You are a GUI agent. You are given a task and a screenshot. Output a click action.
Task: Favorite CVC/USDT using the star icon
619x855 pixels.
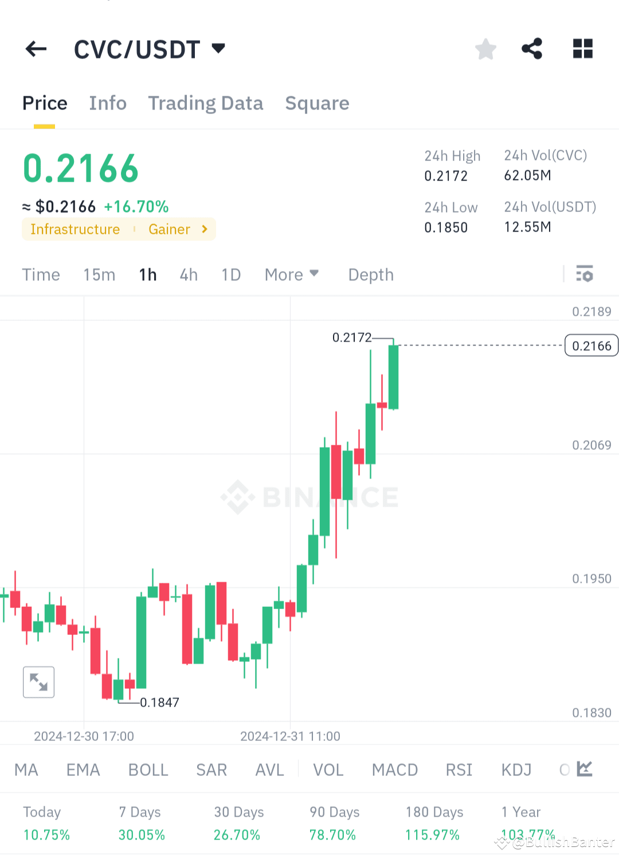(x=485, y=49)
